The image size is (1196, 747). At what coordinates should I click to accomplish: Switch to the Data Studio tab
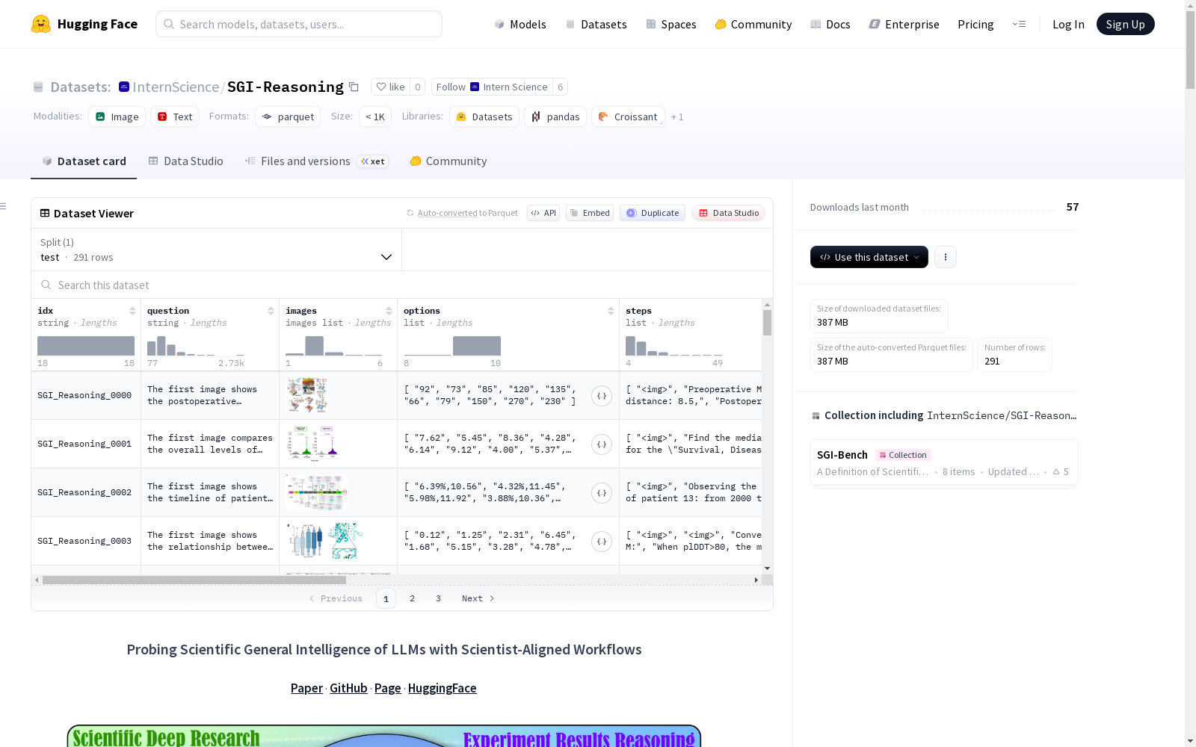point(185,161)
